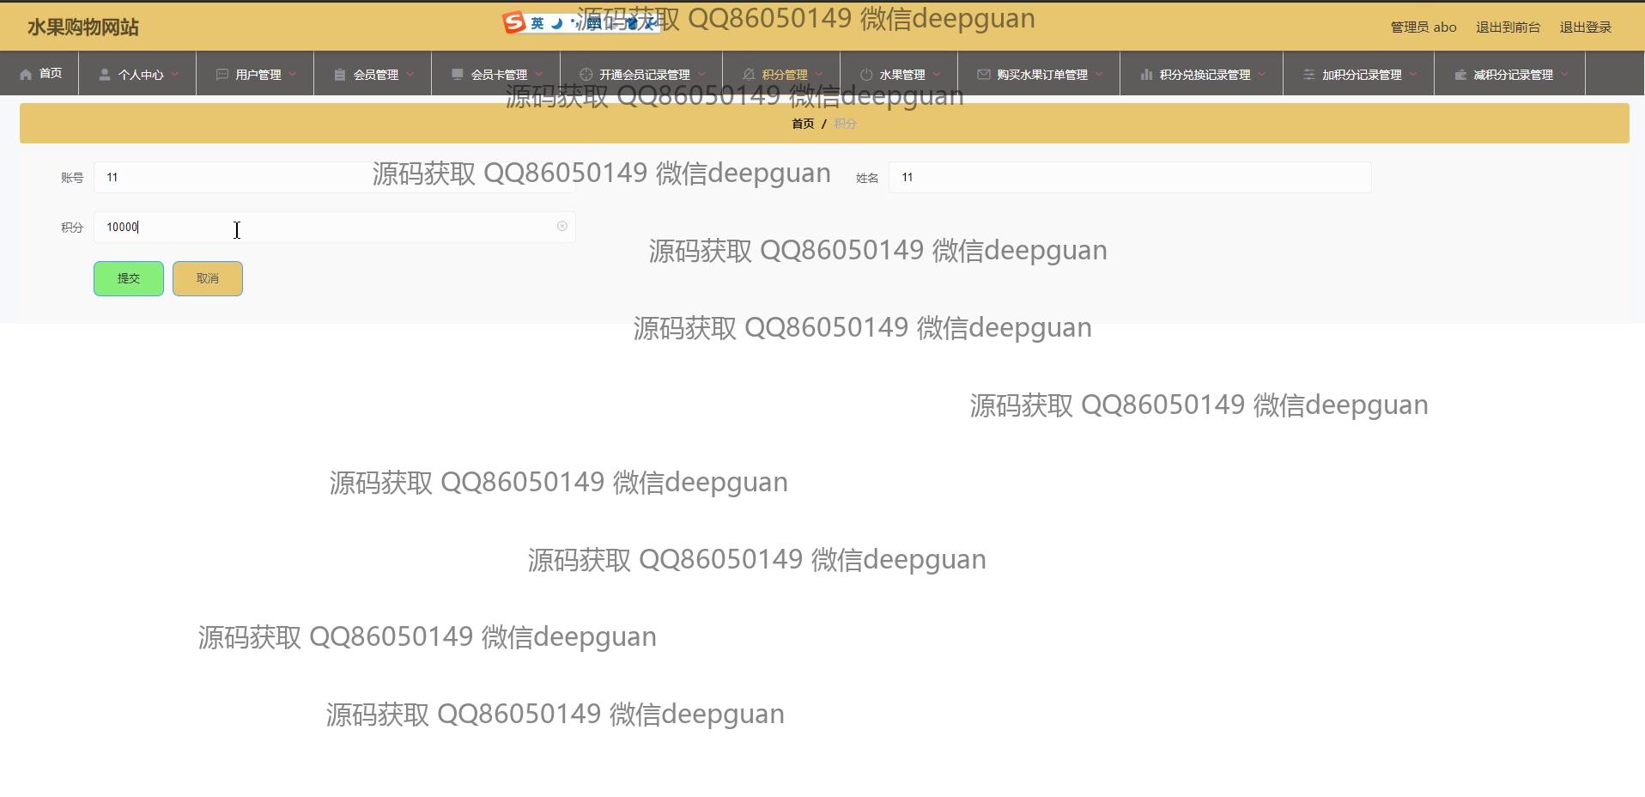This screenshot has width=1645, height=797.
Task: Clear the 积分 field with the clear icon
Action: coord(562,227)
